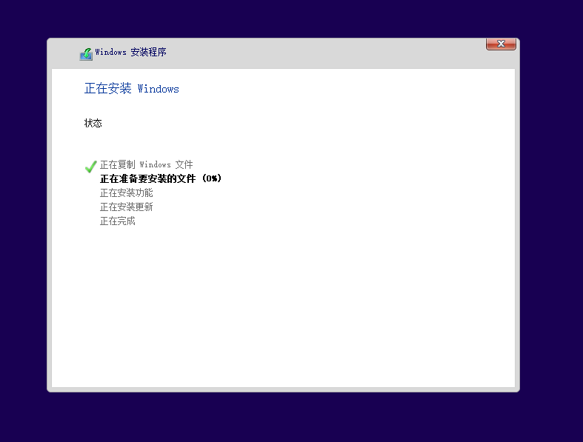Click the Windows 安装程序 title text
This screenshot has width=583, height=442.
130,52
